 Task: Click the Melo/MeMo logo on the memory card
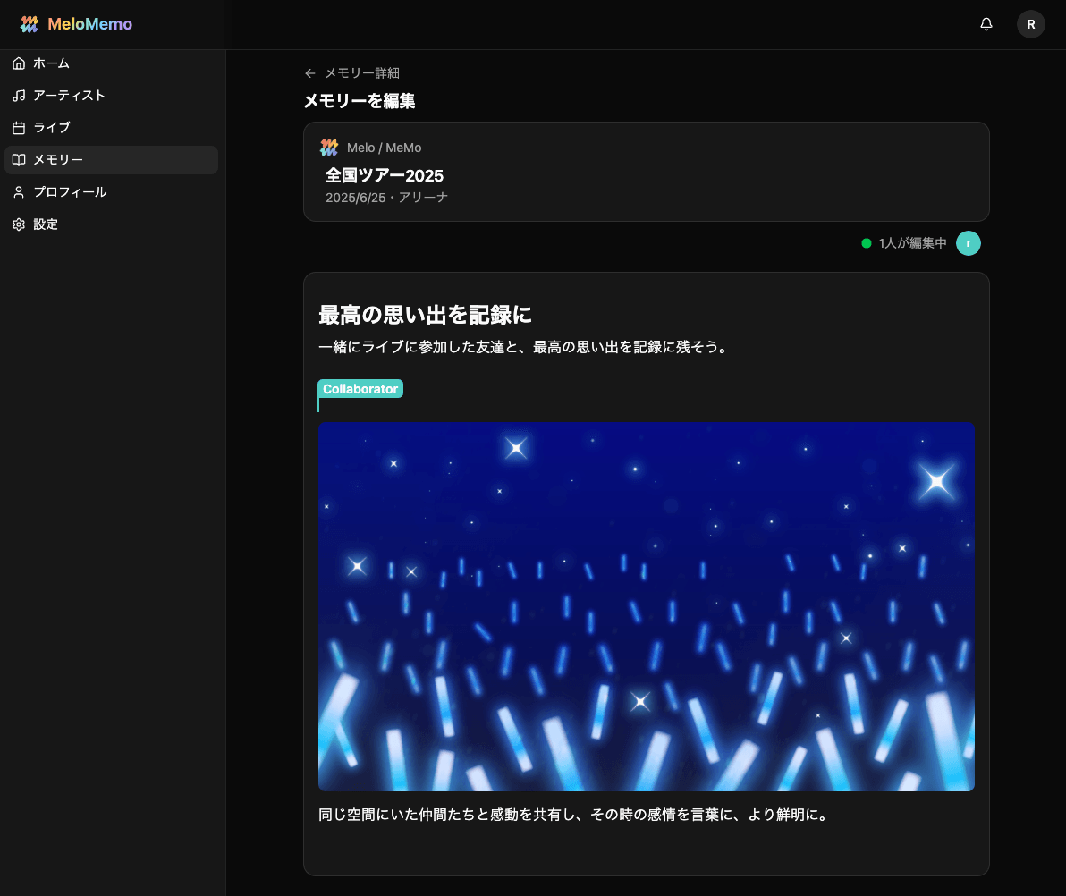click(328, 147)
